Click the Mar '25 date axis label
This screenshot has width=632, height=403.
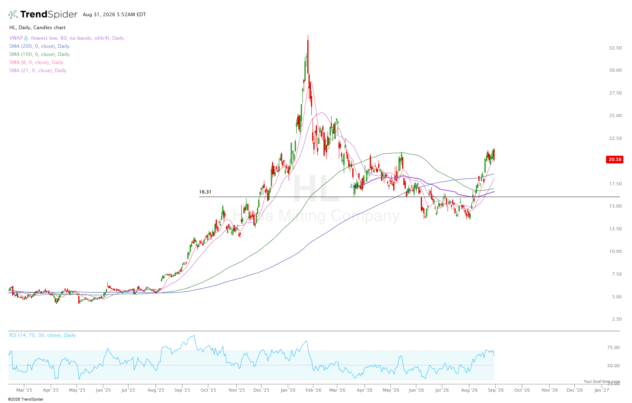(24, 390)
